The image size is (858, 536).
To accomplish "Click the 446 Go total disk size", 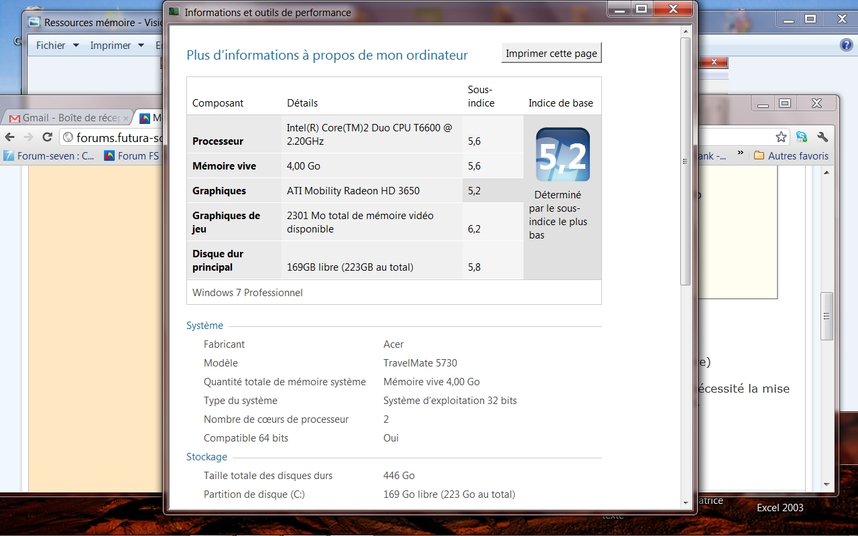I will (x=399, y=476).
